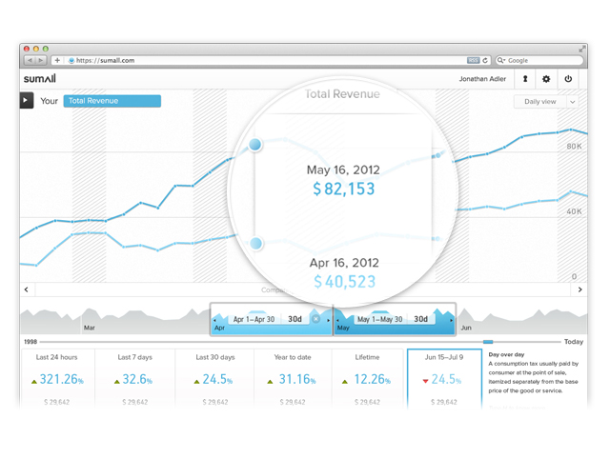Select the Jun 15–Jul 9 card

[444, 379]
